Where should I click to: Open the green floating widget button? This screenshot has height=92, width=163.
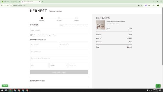click(x=158, y=86)
